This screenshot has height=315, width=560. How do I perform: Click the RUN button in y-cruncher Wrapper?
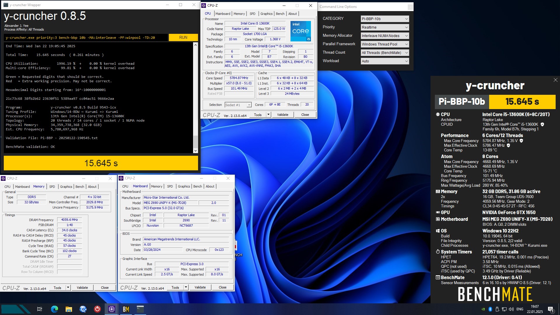coord(183,37)
